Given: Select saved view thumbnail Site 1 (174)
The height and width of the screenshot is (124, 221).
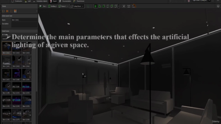Looking at the screenshot, I should (17, 101).
